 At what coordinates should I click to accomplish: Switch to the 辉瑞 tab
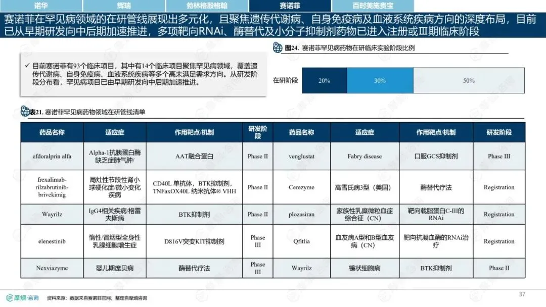(124, 6)
